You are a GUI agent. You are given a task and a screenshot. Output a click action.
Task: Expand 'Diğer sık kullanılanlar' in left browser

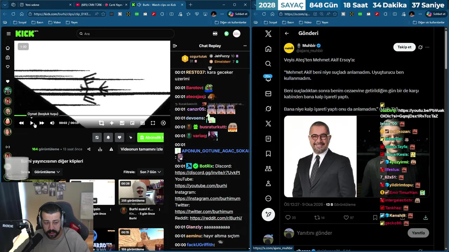tap(230, 22)
